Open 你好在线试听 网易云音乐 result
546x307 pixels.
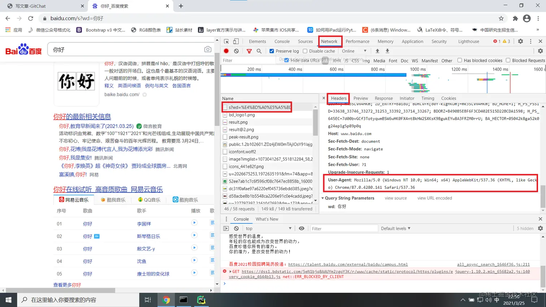pyautogui.click(x=108, y=189)
